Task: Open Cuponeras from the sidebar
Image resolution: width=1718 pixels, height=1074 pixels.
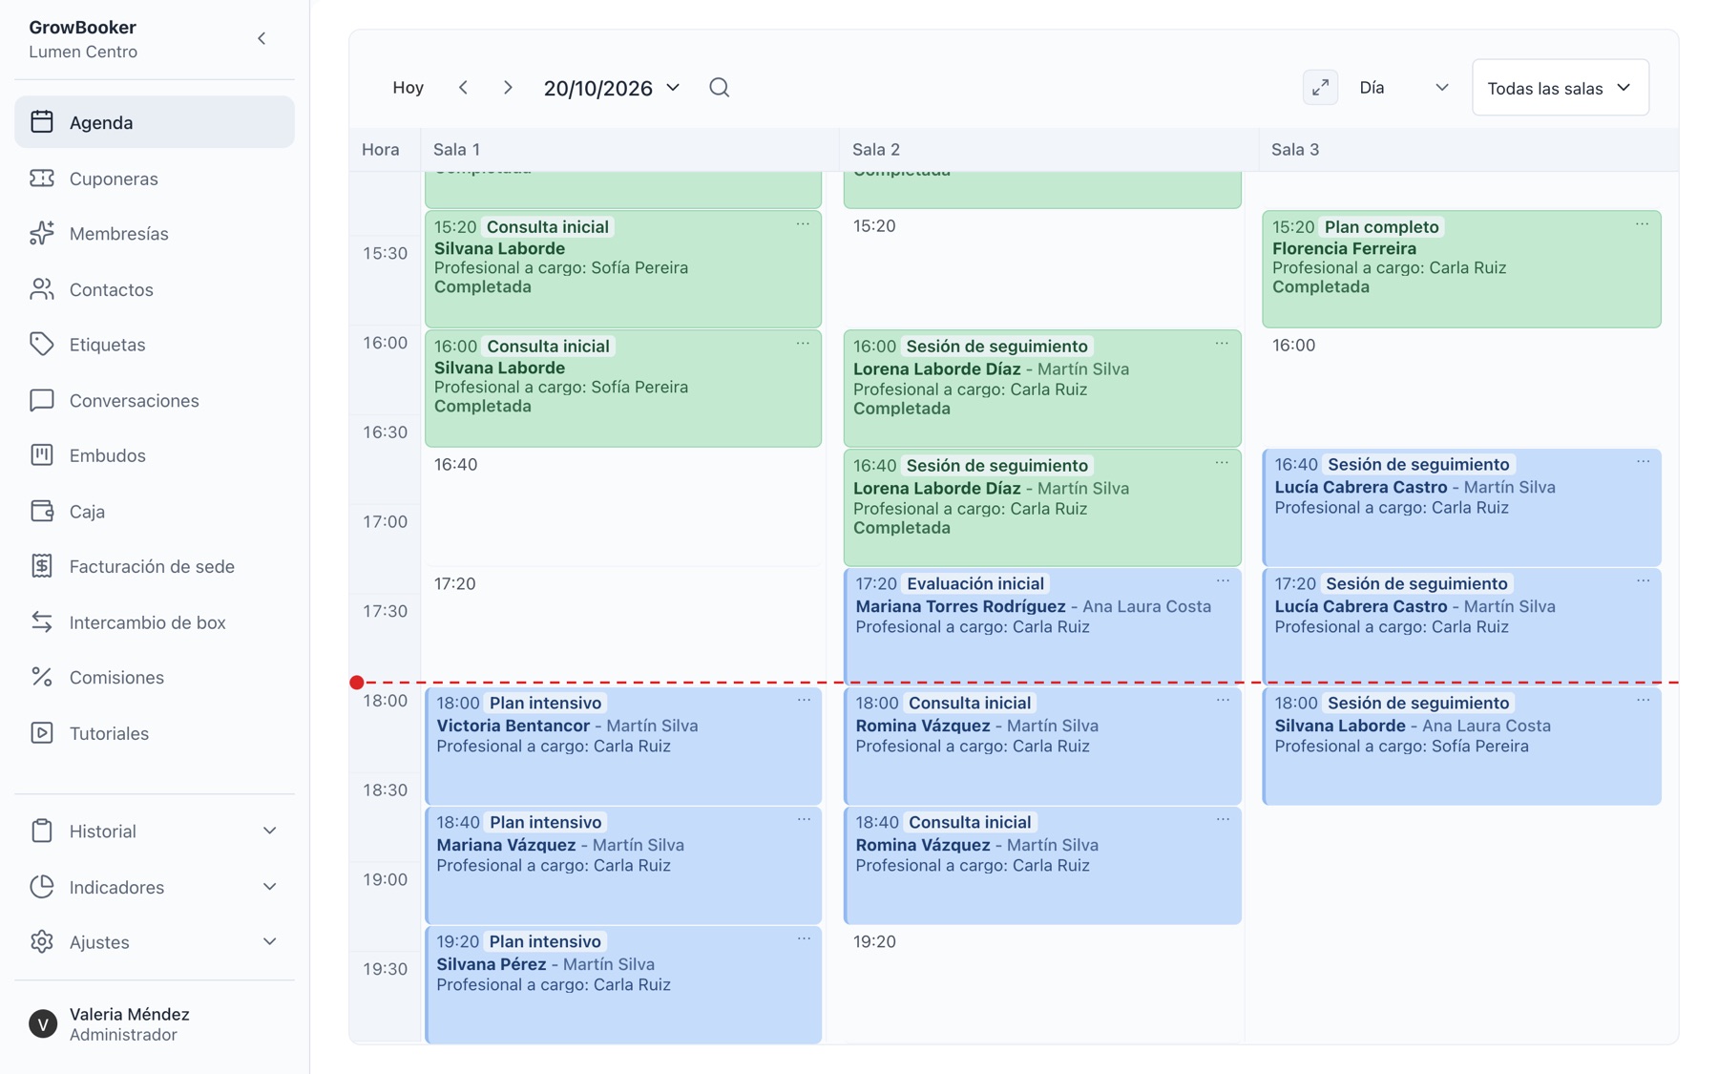Action: 155,179
